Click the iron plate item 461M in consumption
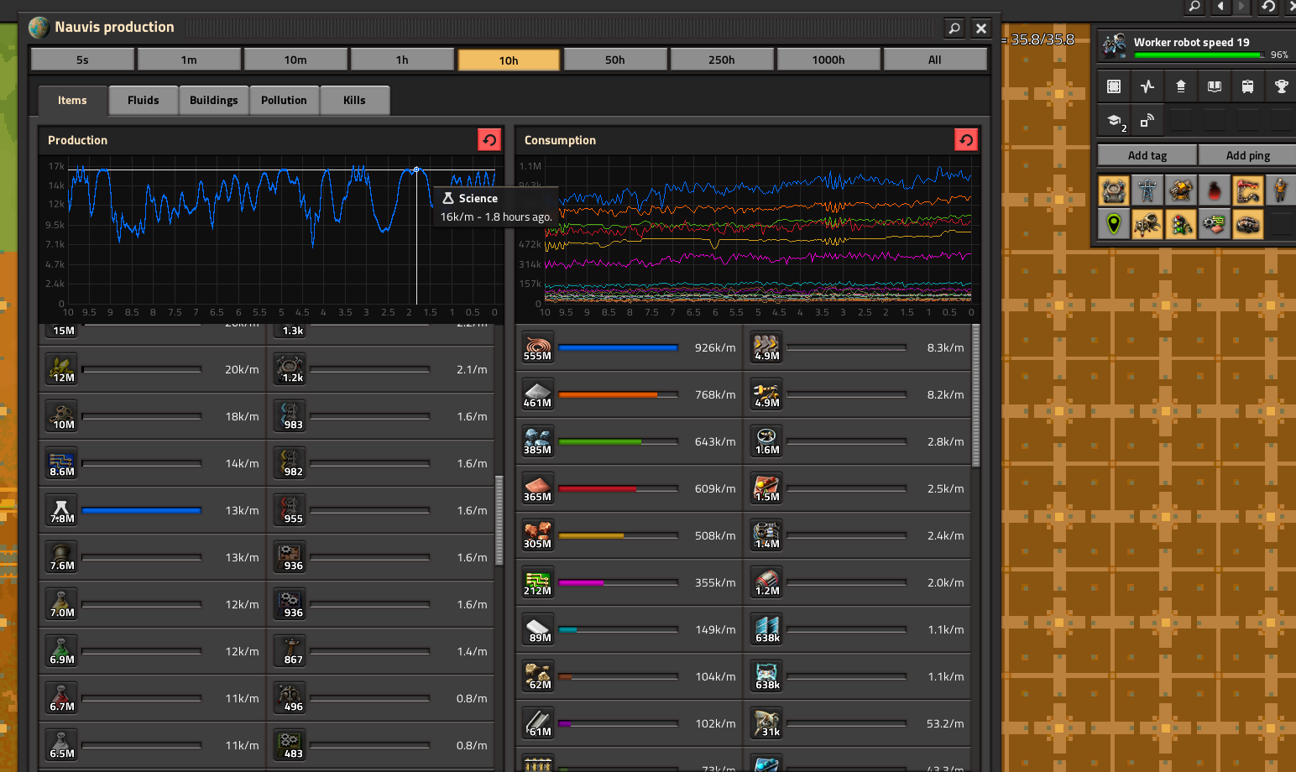This screenshot has height=772, width=1296. click(537, 394)
